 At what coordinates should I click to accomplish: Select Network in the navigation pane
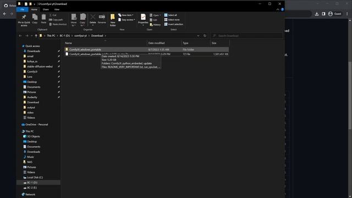(30, 194)
